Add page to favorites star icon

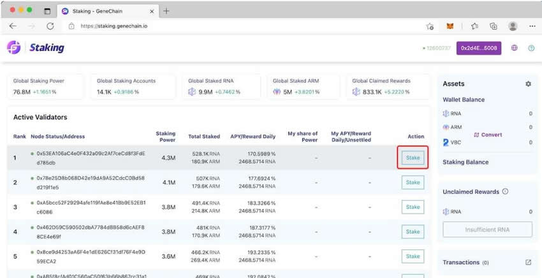tap(430, 26)
